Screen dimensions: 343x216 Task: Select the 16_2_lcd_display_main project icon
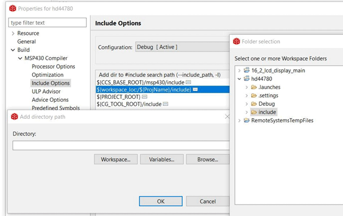[246, 70]
